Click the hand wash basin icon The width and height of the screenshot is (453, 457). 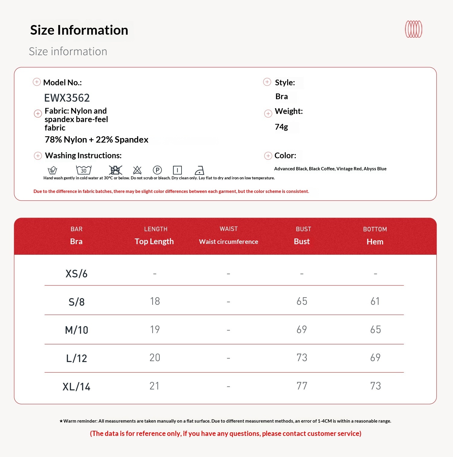53,170
